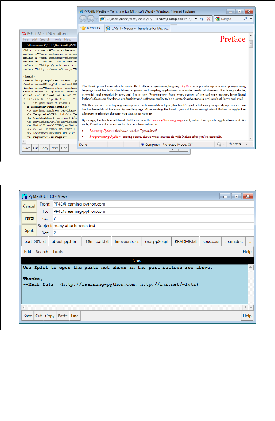
Task: Open the Tools menu in PyMailGUI
Action: pyautogui.click(x=58, y=252)
